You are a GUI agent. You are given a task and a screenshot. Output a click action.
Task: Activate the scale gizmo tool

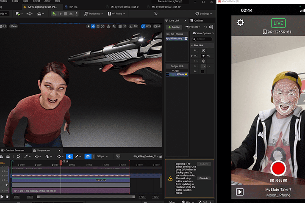103,26
